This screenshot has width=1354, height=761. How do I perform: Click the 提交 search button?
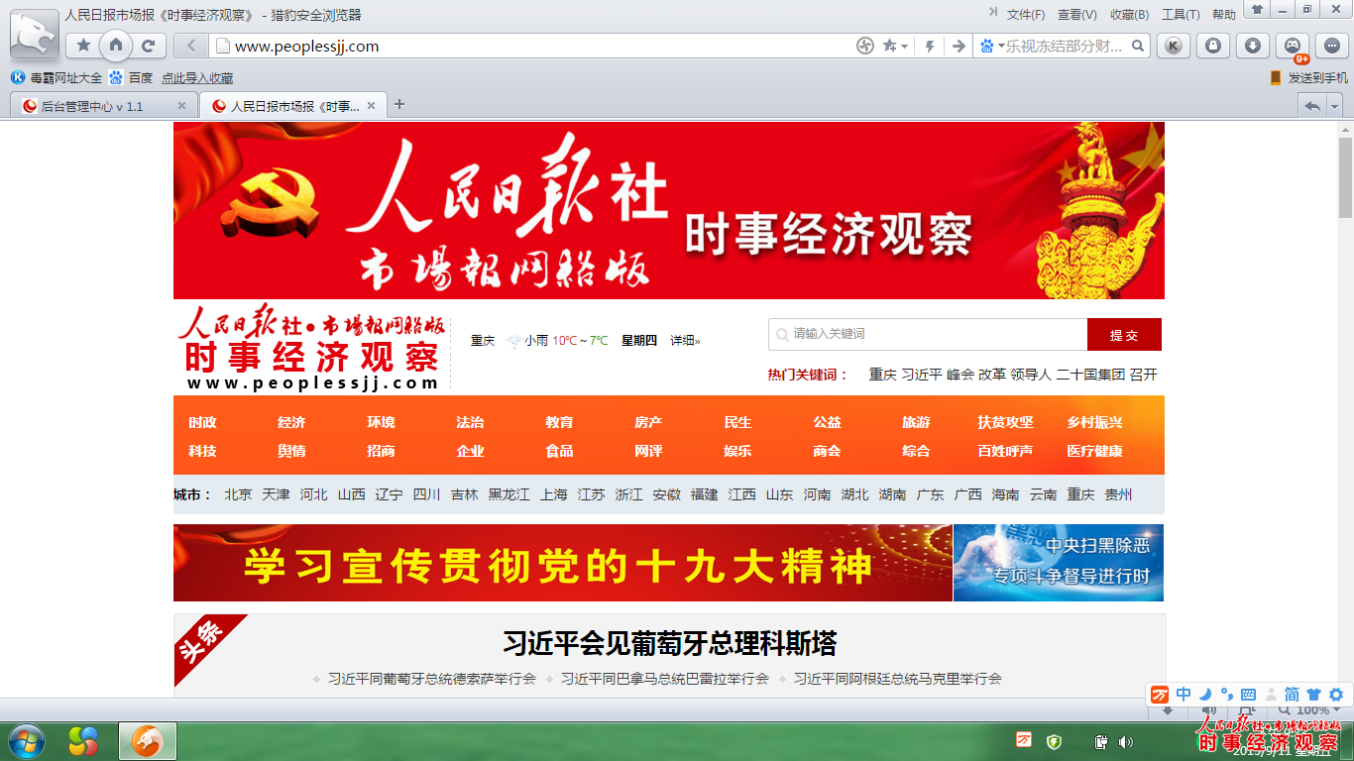pyautogui.click(x=1124, y=335)
